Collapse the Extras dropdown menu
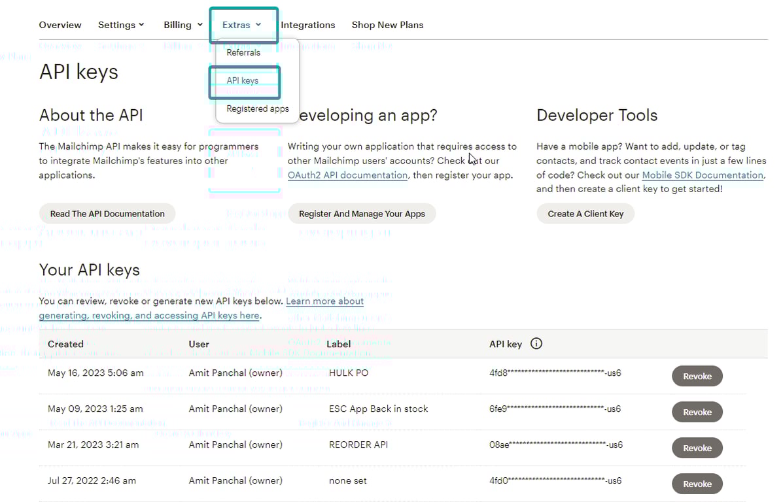This screenshot has height=502, width=783. pyautogui.click(x=242, y=25)
